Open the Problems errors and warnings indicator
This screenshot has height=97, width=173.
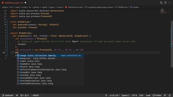24,95
